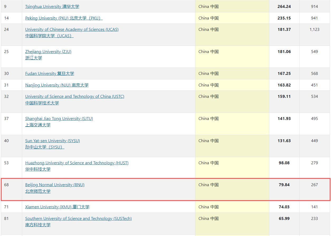Open Southern University of Science and Technology link
The image size is (331, 236).
[78, 222]
